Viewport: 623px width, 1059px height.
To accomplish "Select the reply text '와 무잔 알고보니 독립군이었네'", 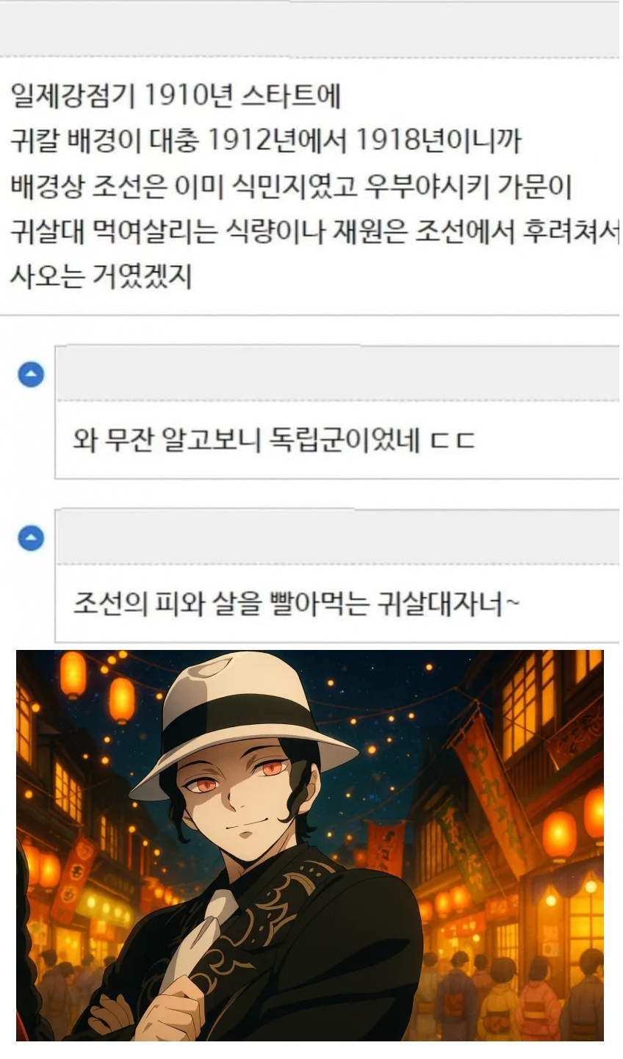I will point(246,441).
